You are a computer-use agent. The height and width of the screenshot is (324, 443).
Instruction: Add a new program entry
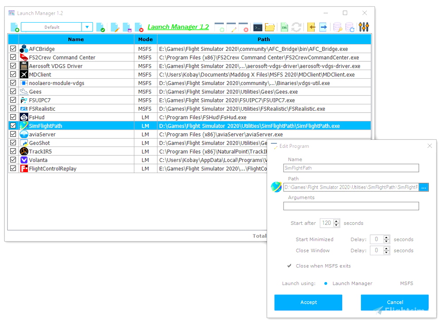(14, 27)
